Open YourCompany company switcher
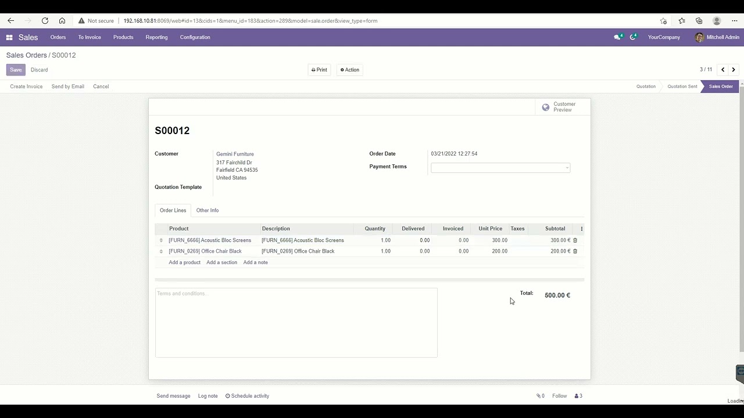The width and height of the screenshot is (744, 418). coord(664,37)
